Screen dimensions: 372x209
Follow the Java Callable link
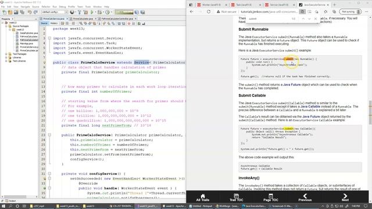click(310, 107)
